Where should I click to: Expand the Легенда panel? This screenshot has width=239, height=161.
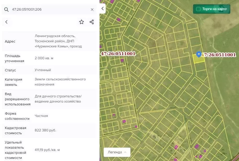(x=117, y=152)
